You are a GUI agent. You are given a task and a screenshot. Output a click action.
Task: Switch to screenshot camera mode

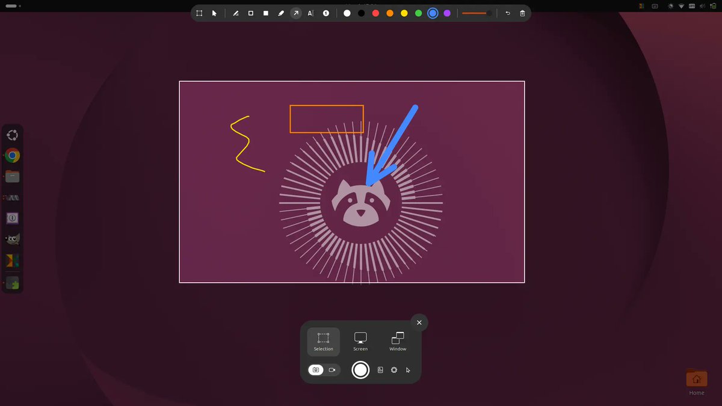316,370
